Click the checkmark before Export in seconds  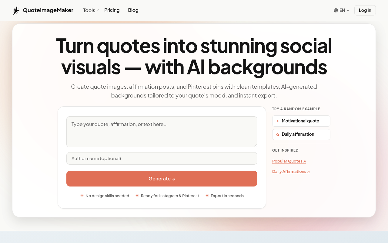coord(207,196)
